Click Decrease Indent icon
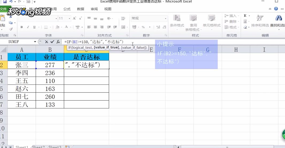The width and height of the screenshot is (285, 148). 109,27
